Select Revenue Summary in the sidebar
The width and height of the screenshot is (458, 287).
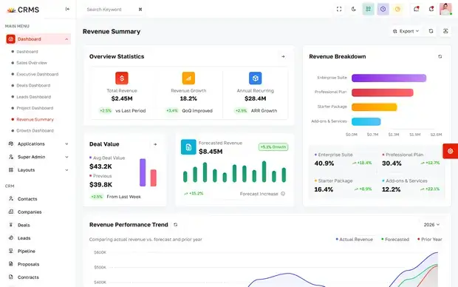tap(35, 119)
